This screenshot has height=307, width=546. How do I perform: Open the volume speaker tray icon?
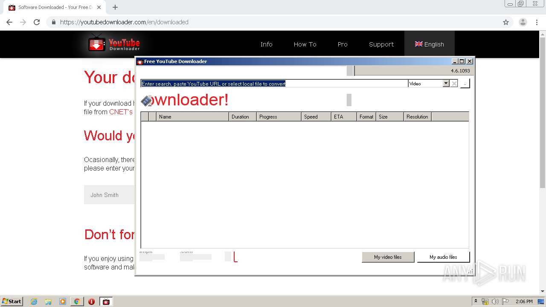click(x=495, y=301)
